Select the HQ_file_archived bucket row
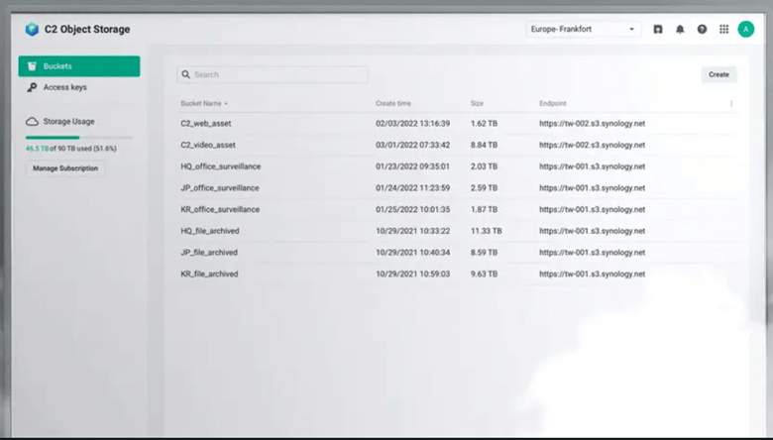773x440 pixels. tap(209, 231)
